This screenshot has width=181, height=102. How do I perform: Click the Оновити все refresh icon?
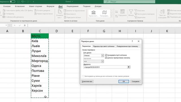click(60, 12)
